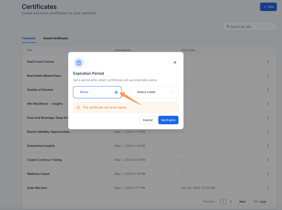Select page 1 in pagination

[x=223, y=202]
